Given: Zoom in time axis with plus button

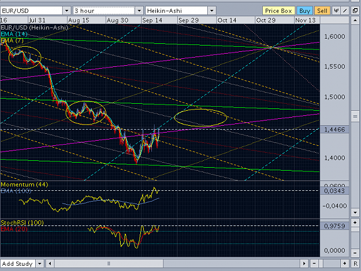Looking at the screenshot, I should pyautogui.click(x=345, y=264).
